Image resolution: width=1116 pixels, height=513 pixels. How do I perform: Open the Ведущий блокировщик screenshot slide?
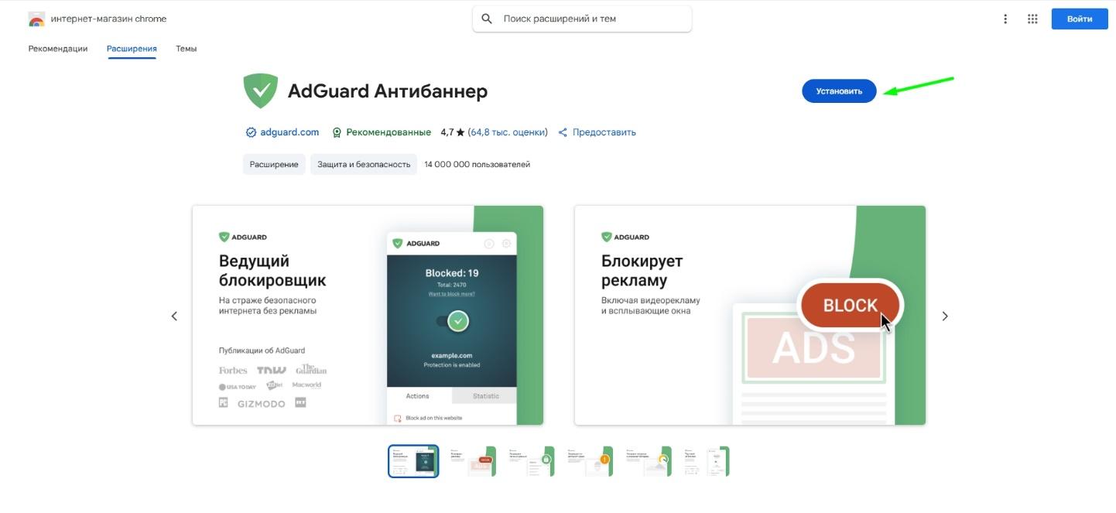pos(368,315)
